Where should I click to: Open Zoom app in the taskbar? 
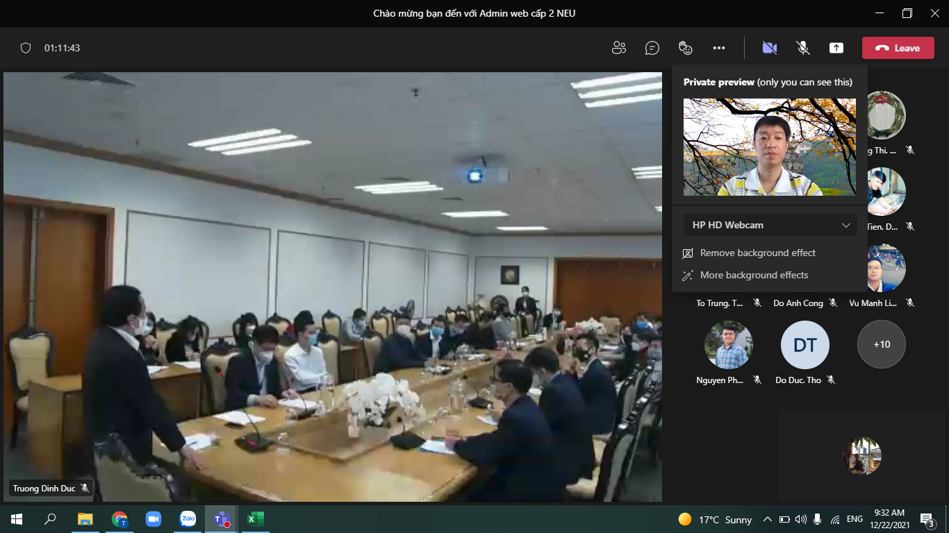tap(153, 518)
